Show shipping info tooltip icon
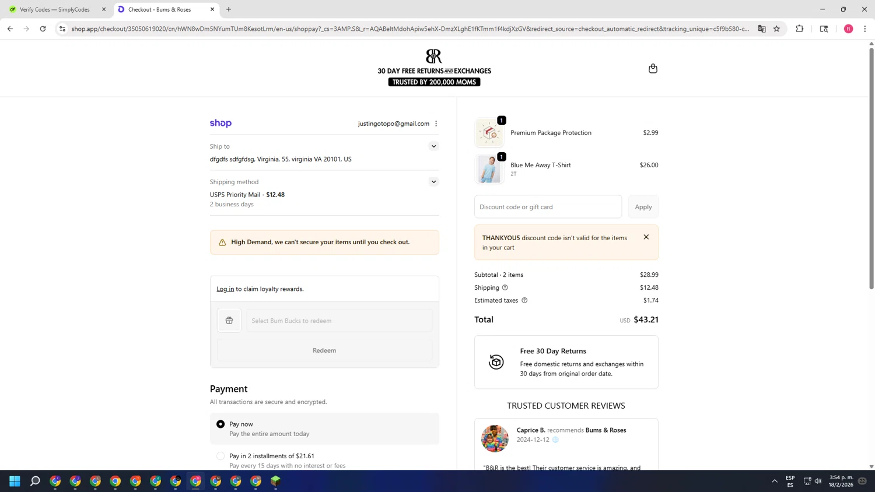875x492 pixels. pyautogui.click(x=505, y=287)
